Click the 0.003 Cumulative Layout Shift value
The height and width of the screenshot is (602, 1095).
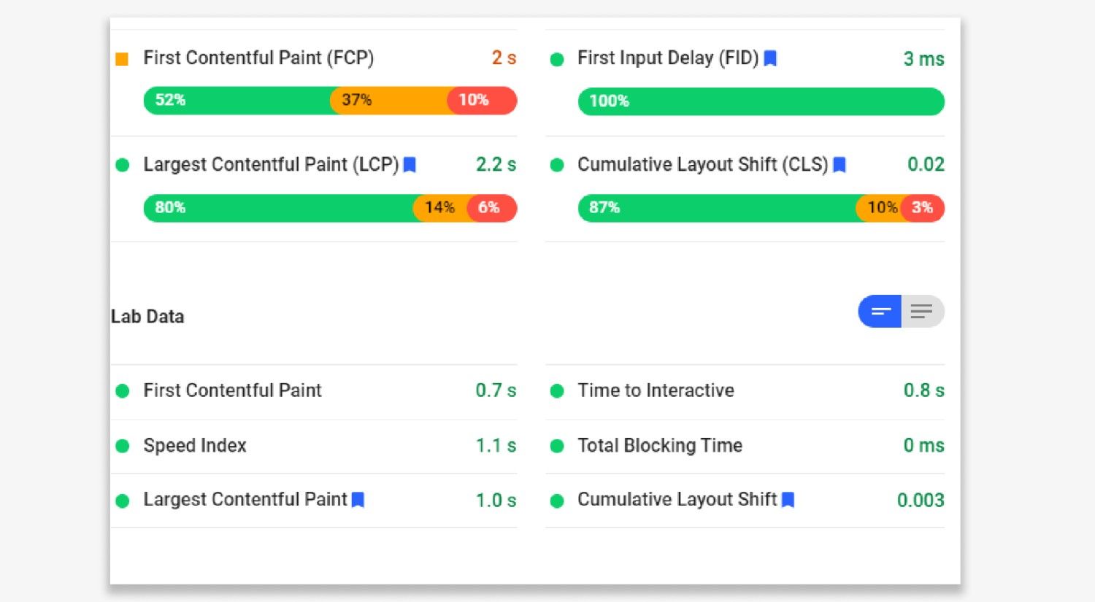click(x=920, y=500)
